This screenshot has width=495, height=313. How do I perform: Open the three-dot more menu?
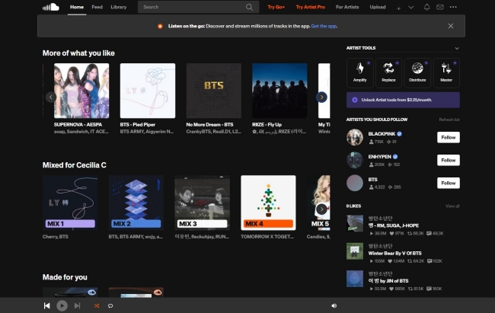tap(453, 7)
